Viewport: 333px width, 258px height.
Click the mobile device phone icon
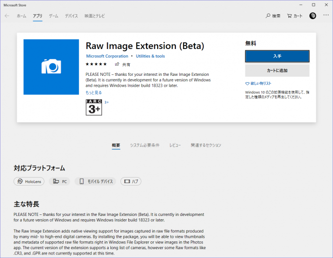pos(82,181)
